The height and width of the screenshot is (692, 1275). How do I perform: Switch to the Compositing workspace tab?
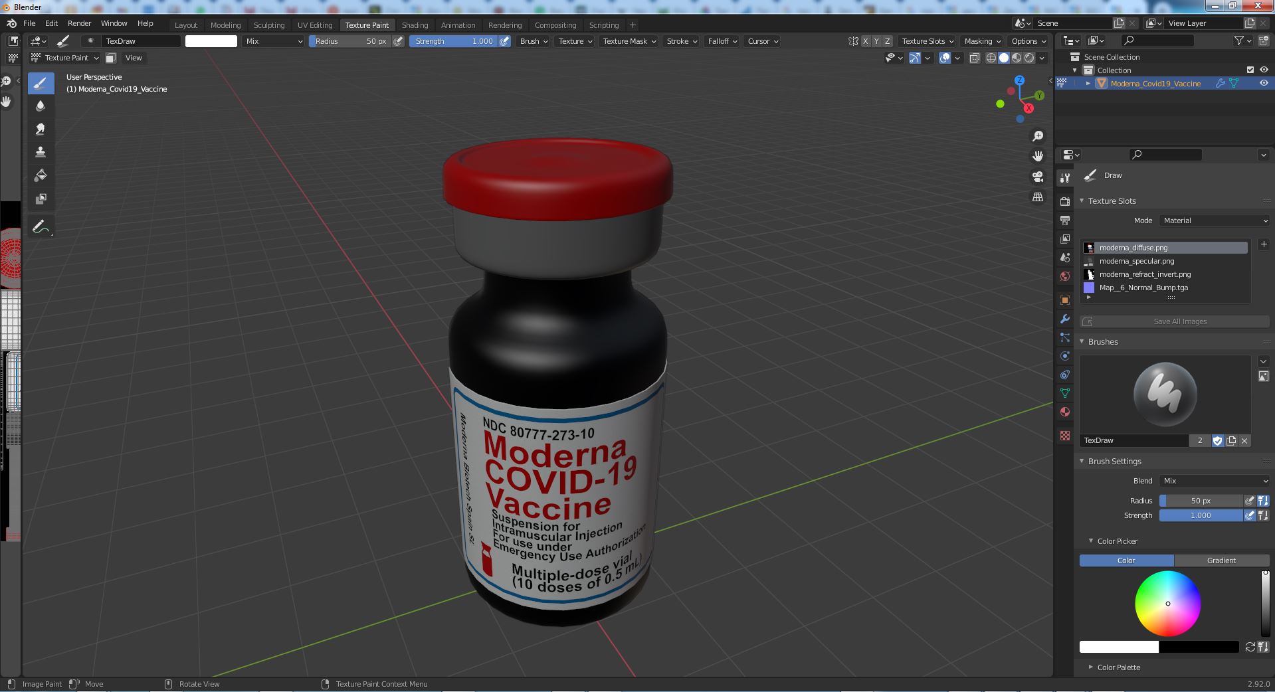[x=555, y=25]
